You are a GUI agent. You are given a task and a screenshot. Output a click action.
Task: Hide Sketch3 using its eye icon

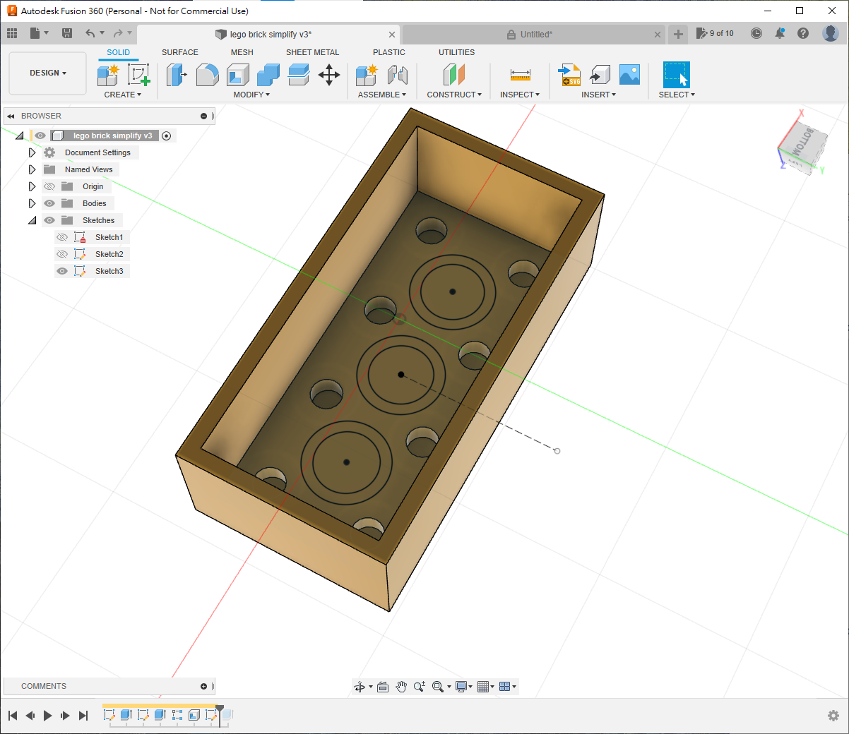62,271
